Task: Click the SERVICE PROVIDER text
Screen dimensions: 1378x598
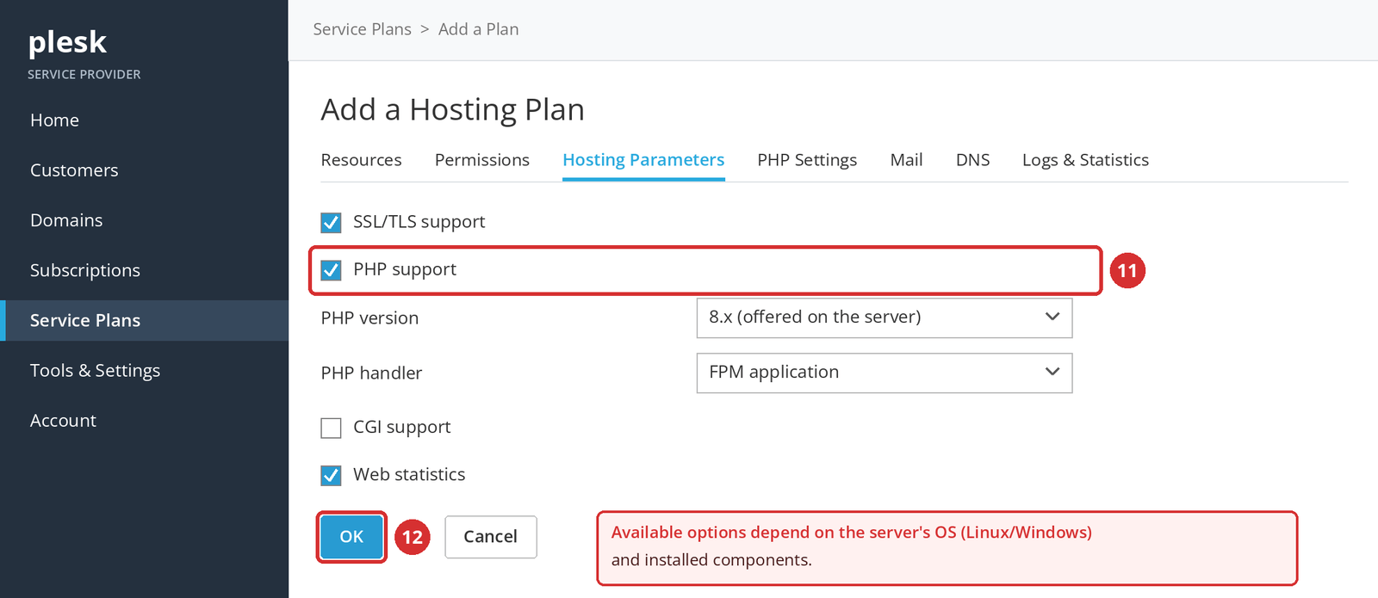Action: click(84, 75)
